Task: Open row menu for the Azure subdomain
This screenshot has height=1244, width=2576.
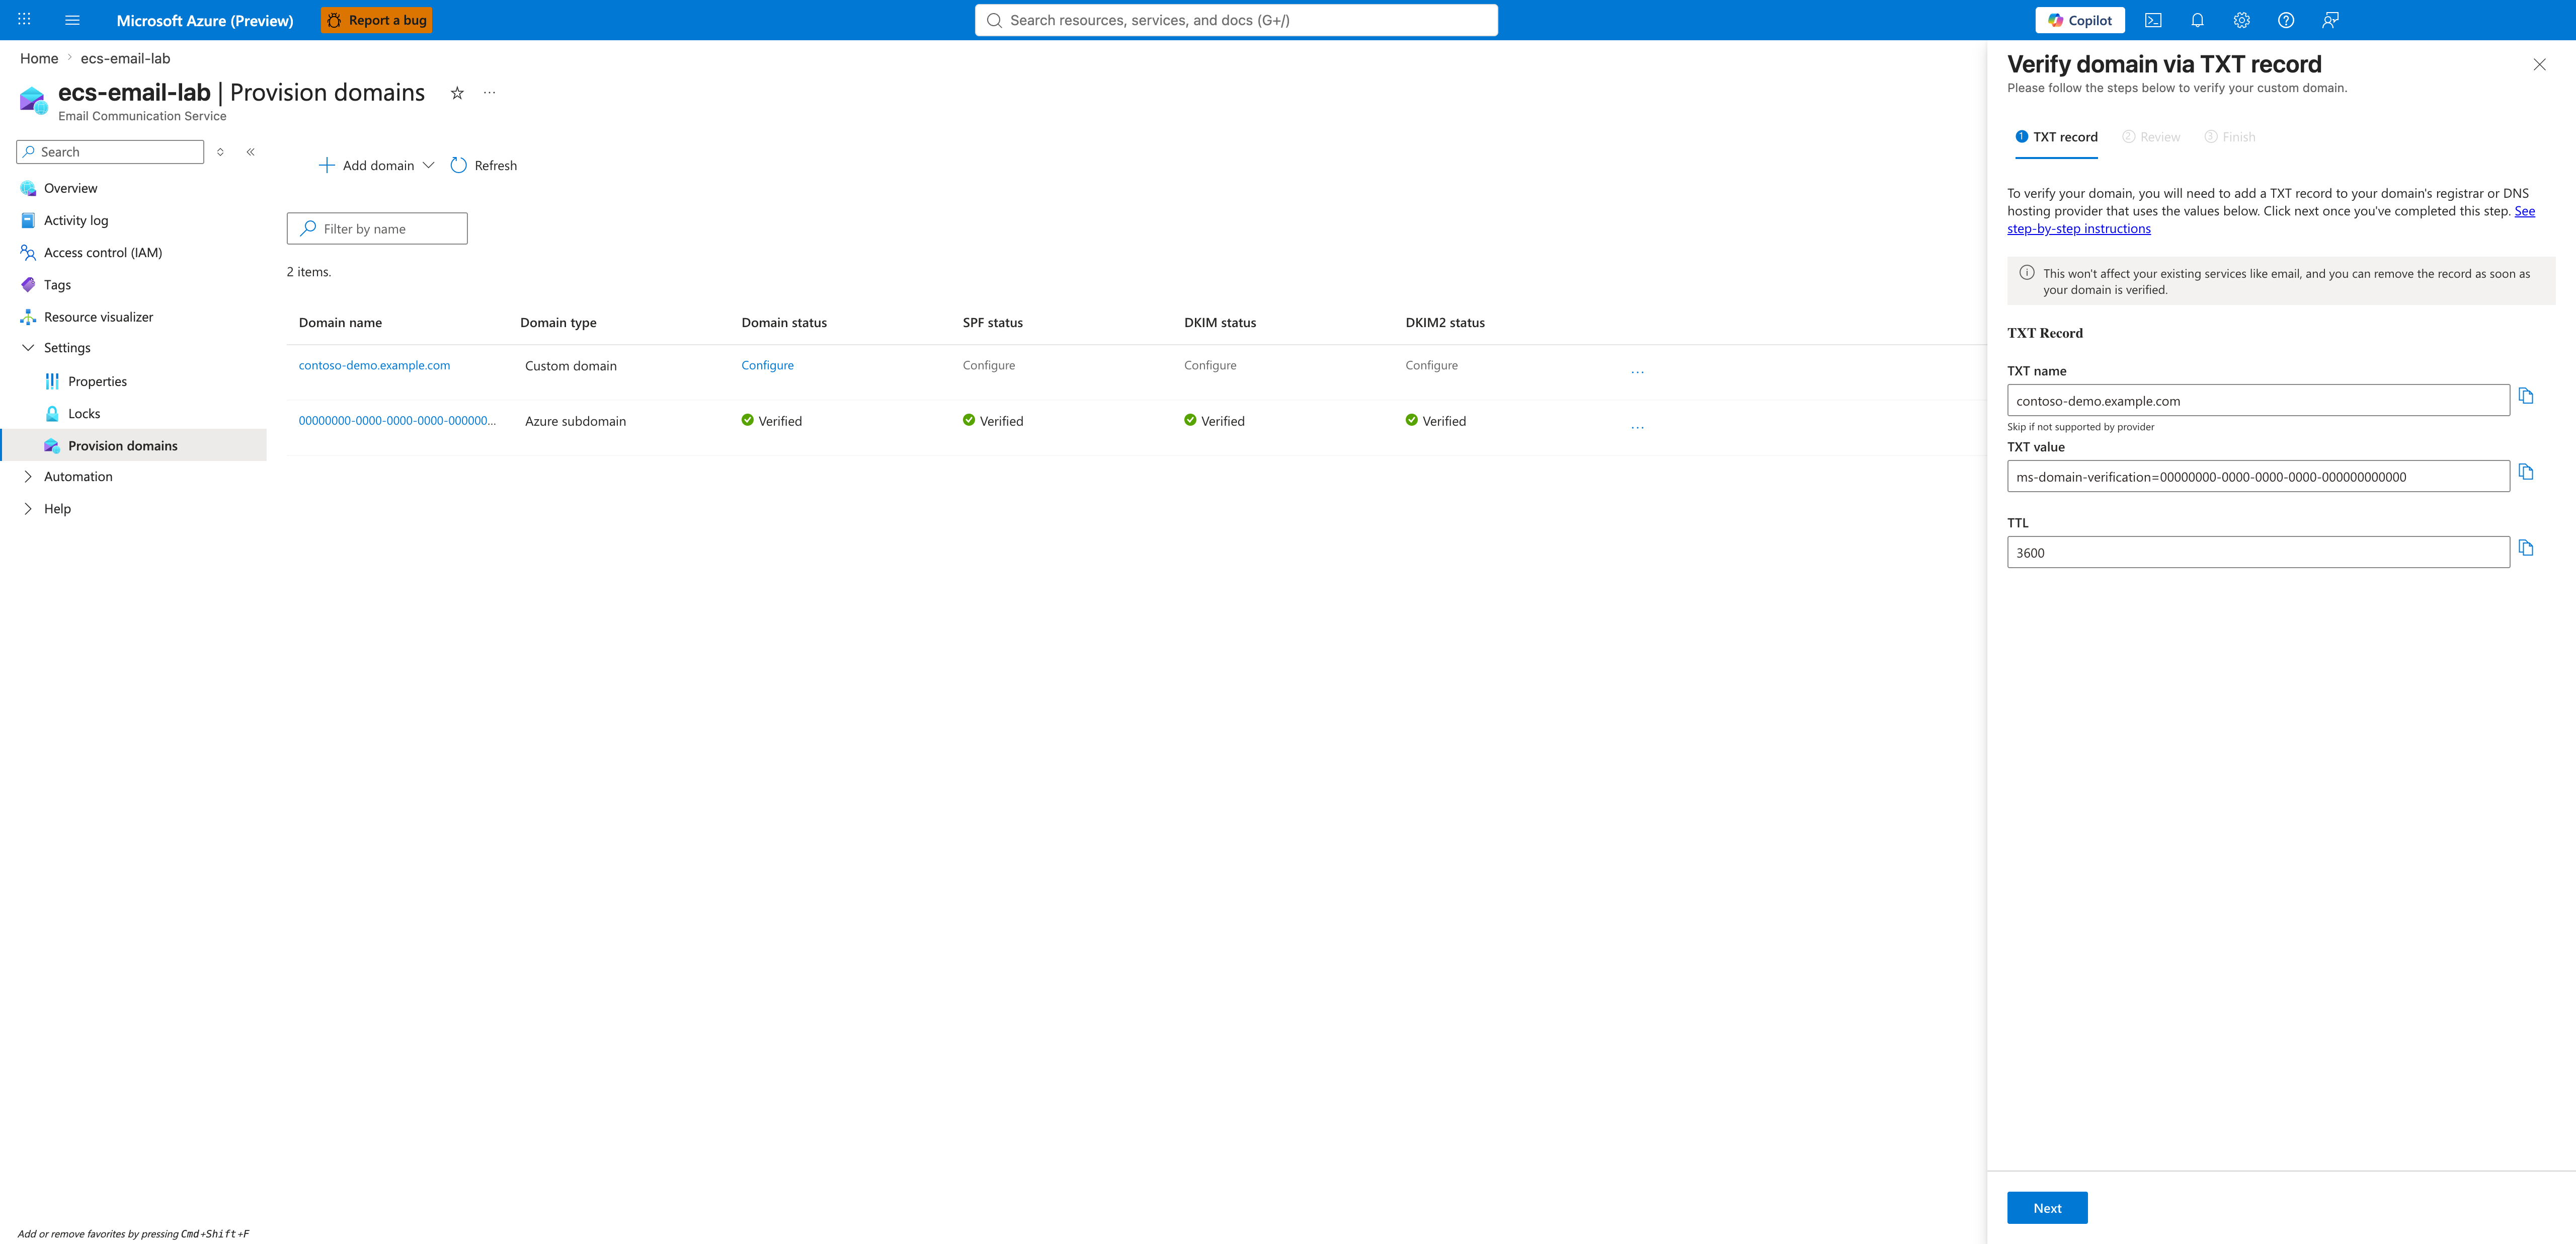Action: coord(1637,427)
